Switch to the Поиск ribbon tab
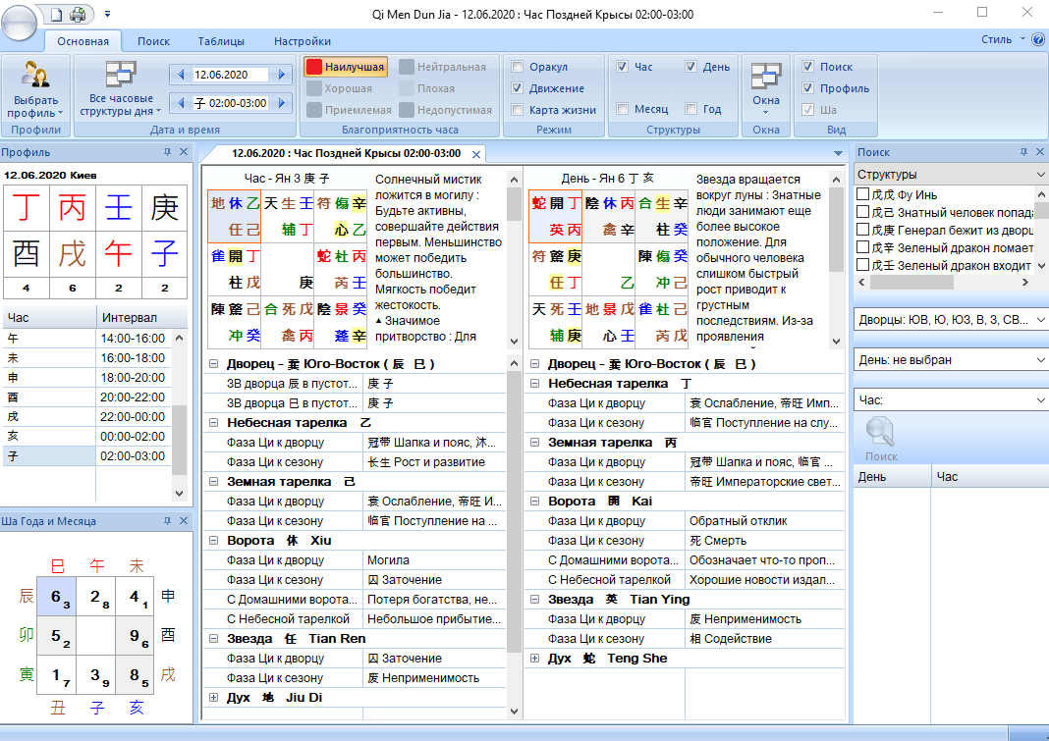Image resolution: width=1049 pixels, height=741 pixels. coord(154,41)
